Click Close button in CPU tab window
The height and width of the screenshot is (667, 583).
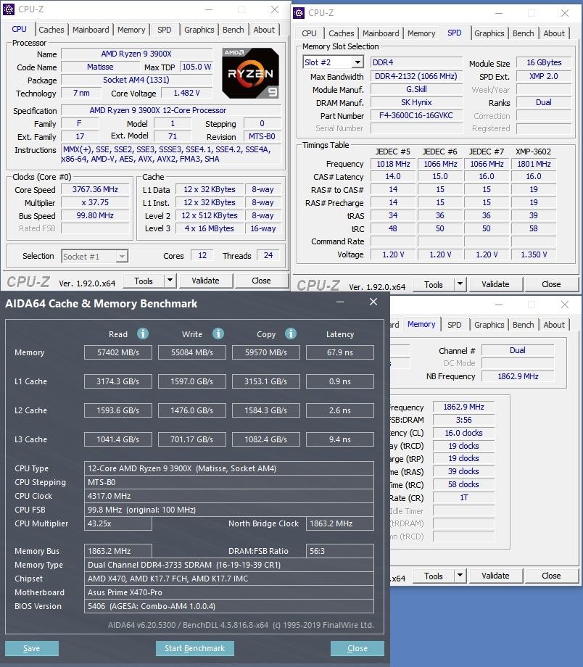[261, 281]
